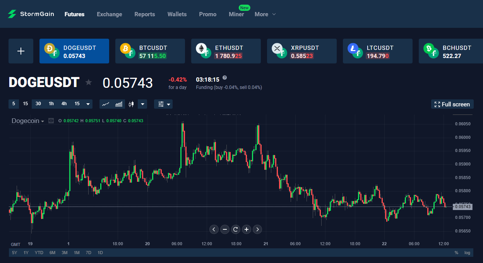Mark DOGEUSDT as favorite with the star
The image size is (483, 263).
pos(89,82)
